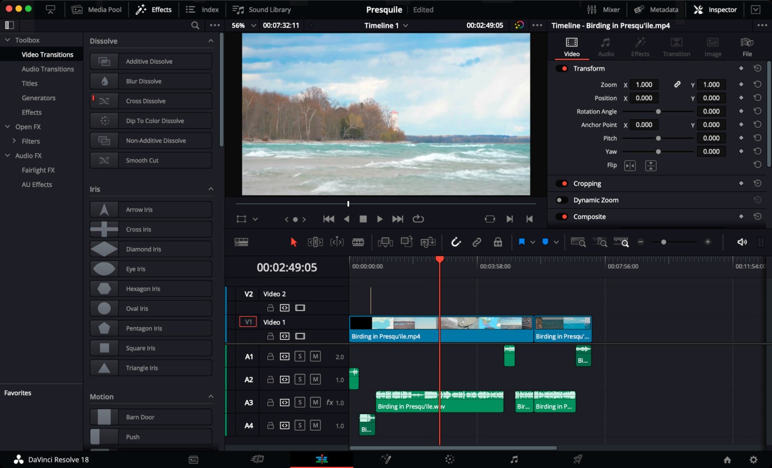Switch to the Audio inspector tab

(606, 47)
